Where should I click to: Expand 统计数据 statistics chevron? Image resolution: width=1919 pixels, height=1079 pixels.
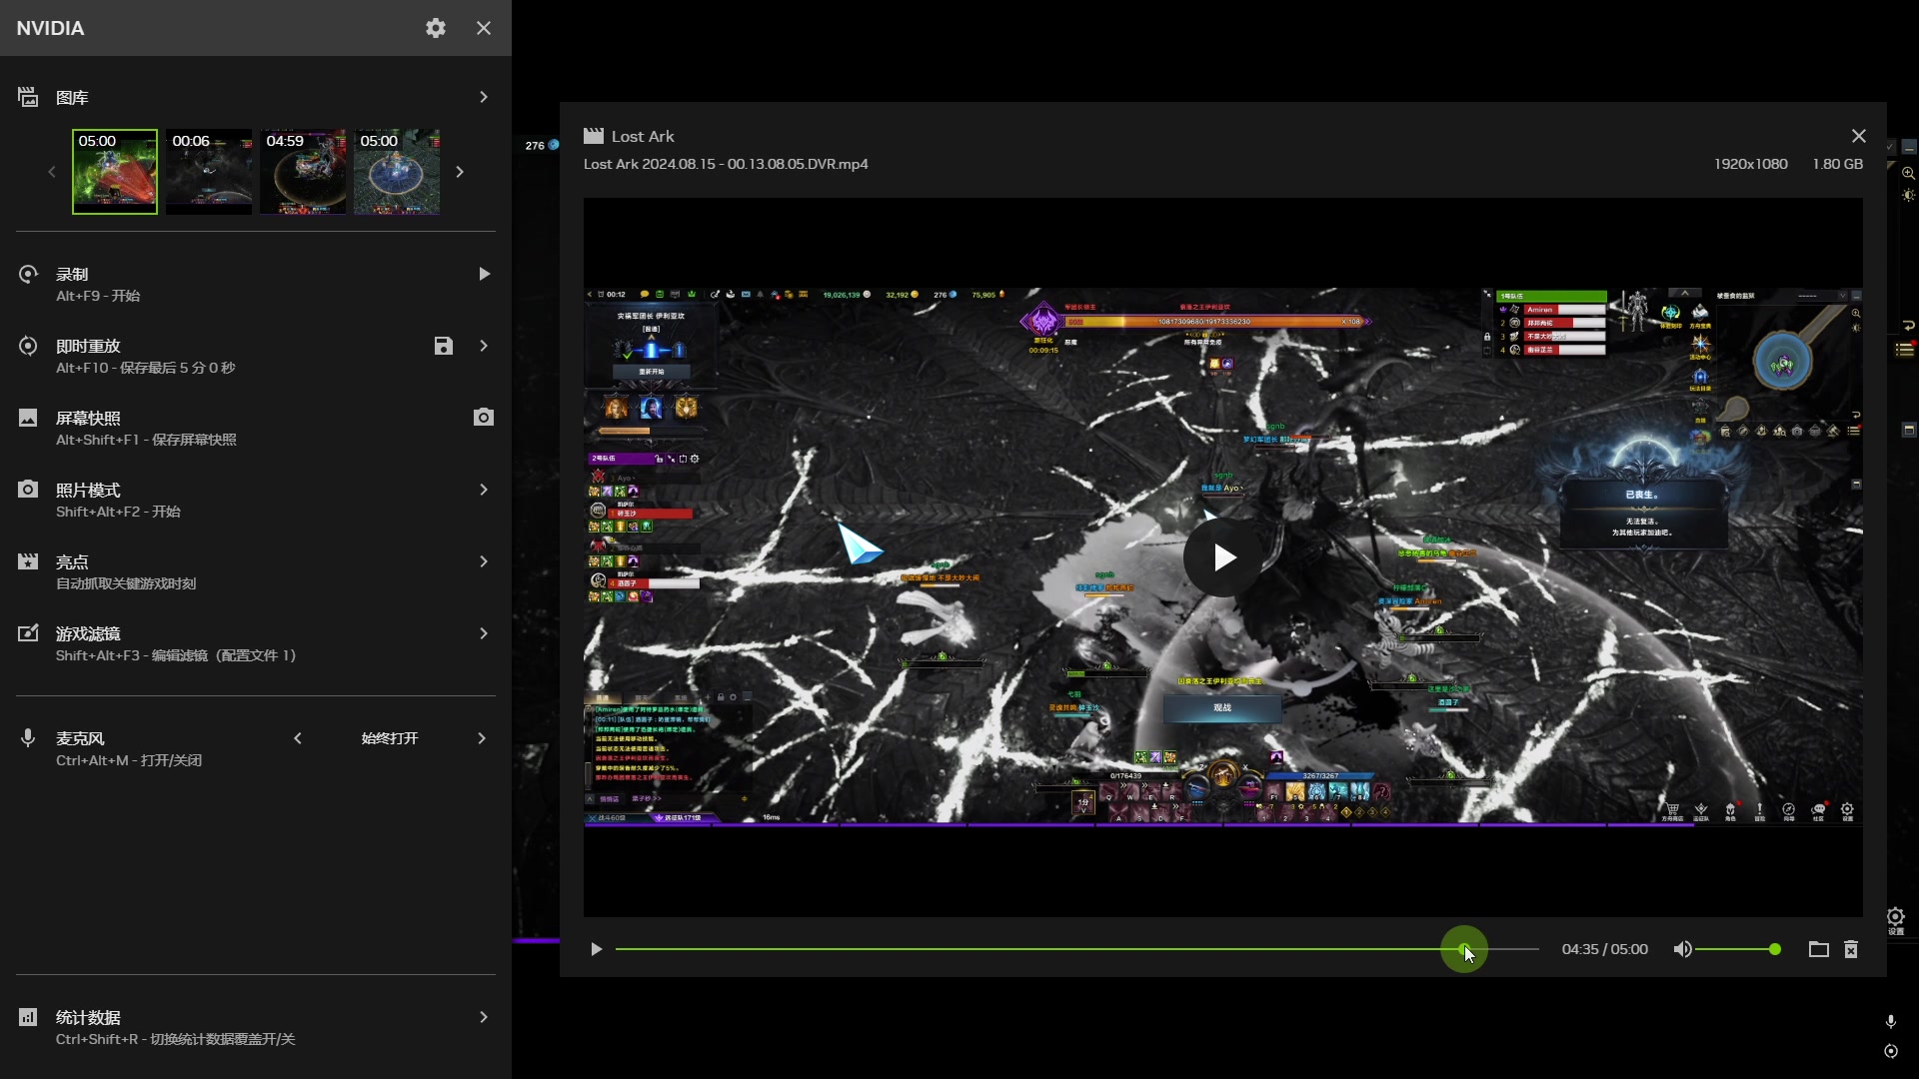pos(484,1017)
